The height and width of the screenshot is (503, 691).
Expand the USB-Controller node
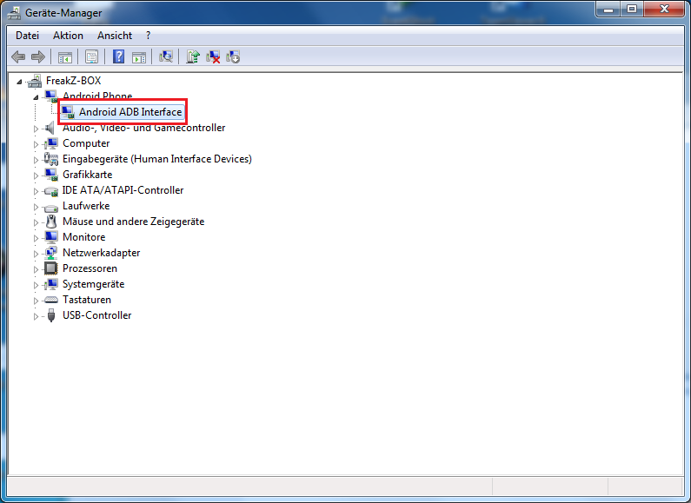[37, 316]
